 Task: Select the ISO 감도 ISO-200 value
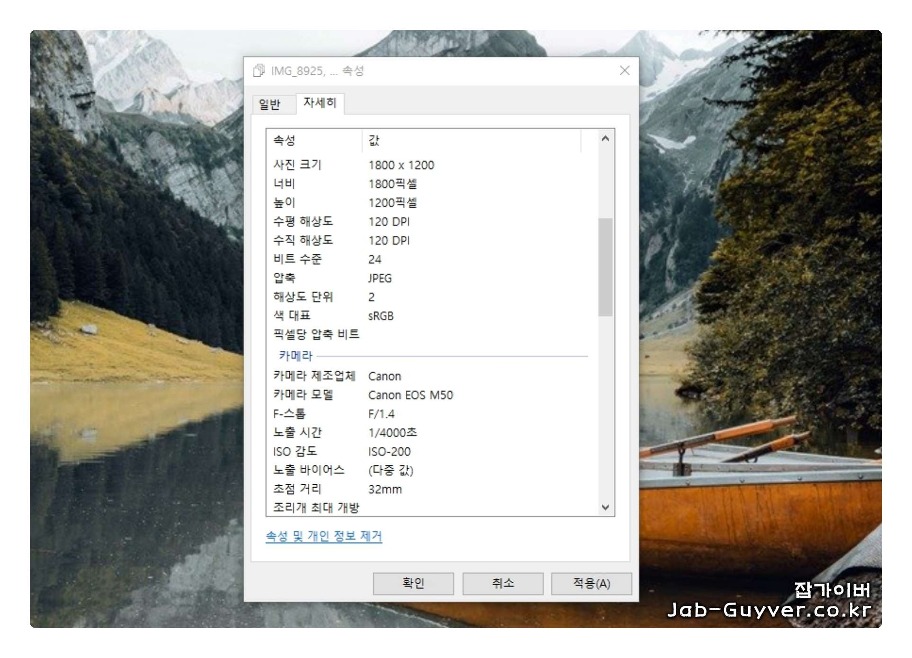click(389, 452)
